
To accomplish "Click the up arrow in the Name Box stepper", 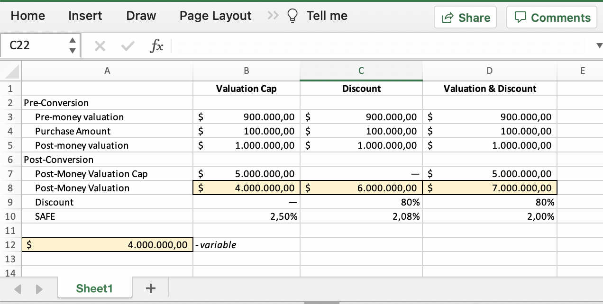I will click(x=72, y=41).
